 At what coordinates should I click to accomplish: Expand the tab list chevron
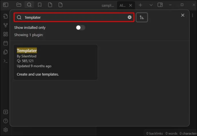click(151, 5)
